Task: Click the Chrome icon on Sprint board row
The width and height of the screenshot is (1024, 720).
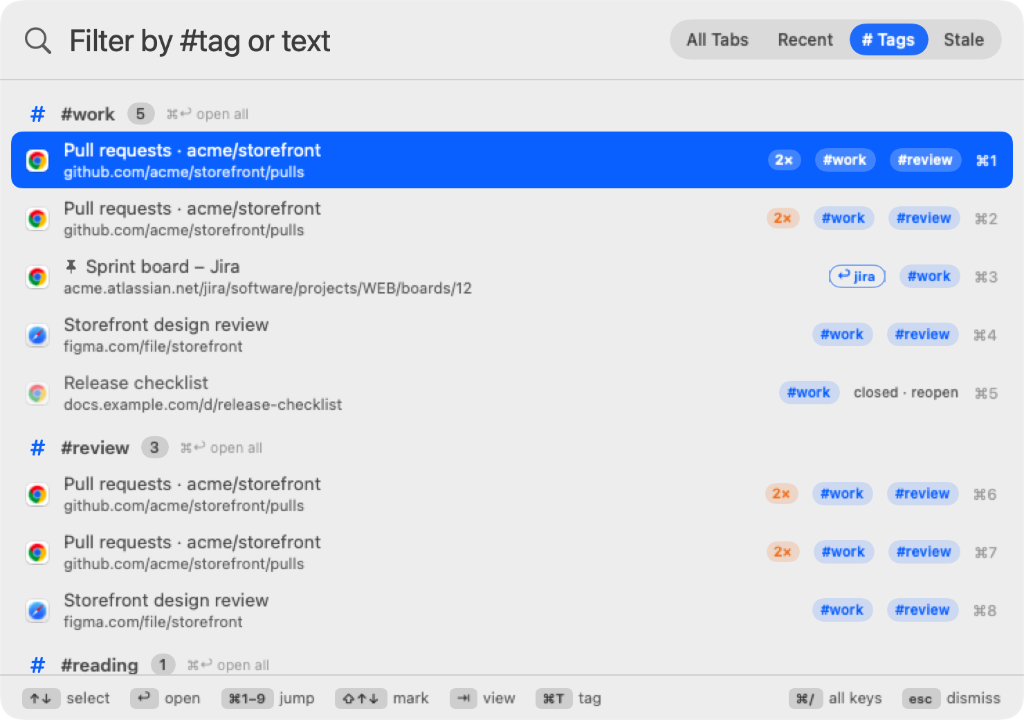Action: (37, 277)
